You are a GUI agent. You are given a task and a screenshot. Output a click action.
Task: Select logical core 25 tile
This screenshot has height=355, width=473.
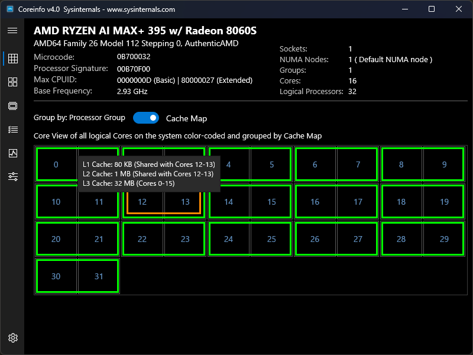pyautogui.click(x=271, y=239)
